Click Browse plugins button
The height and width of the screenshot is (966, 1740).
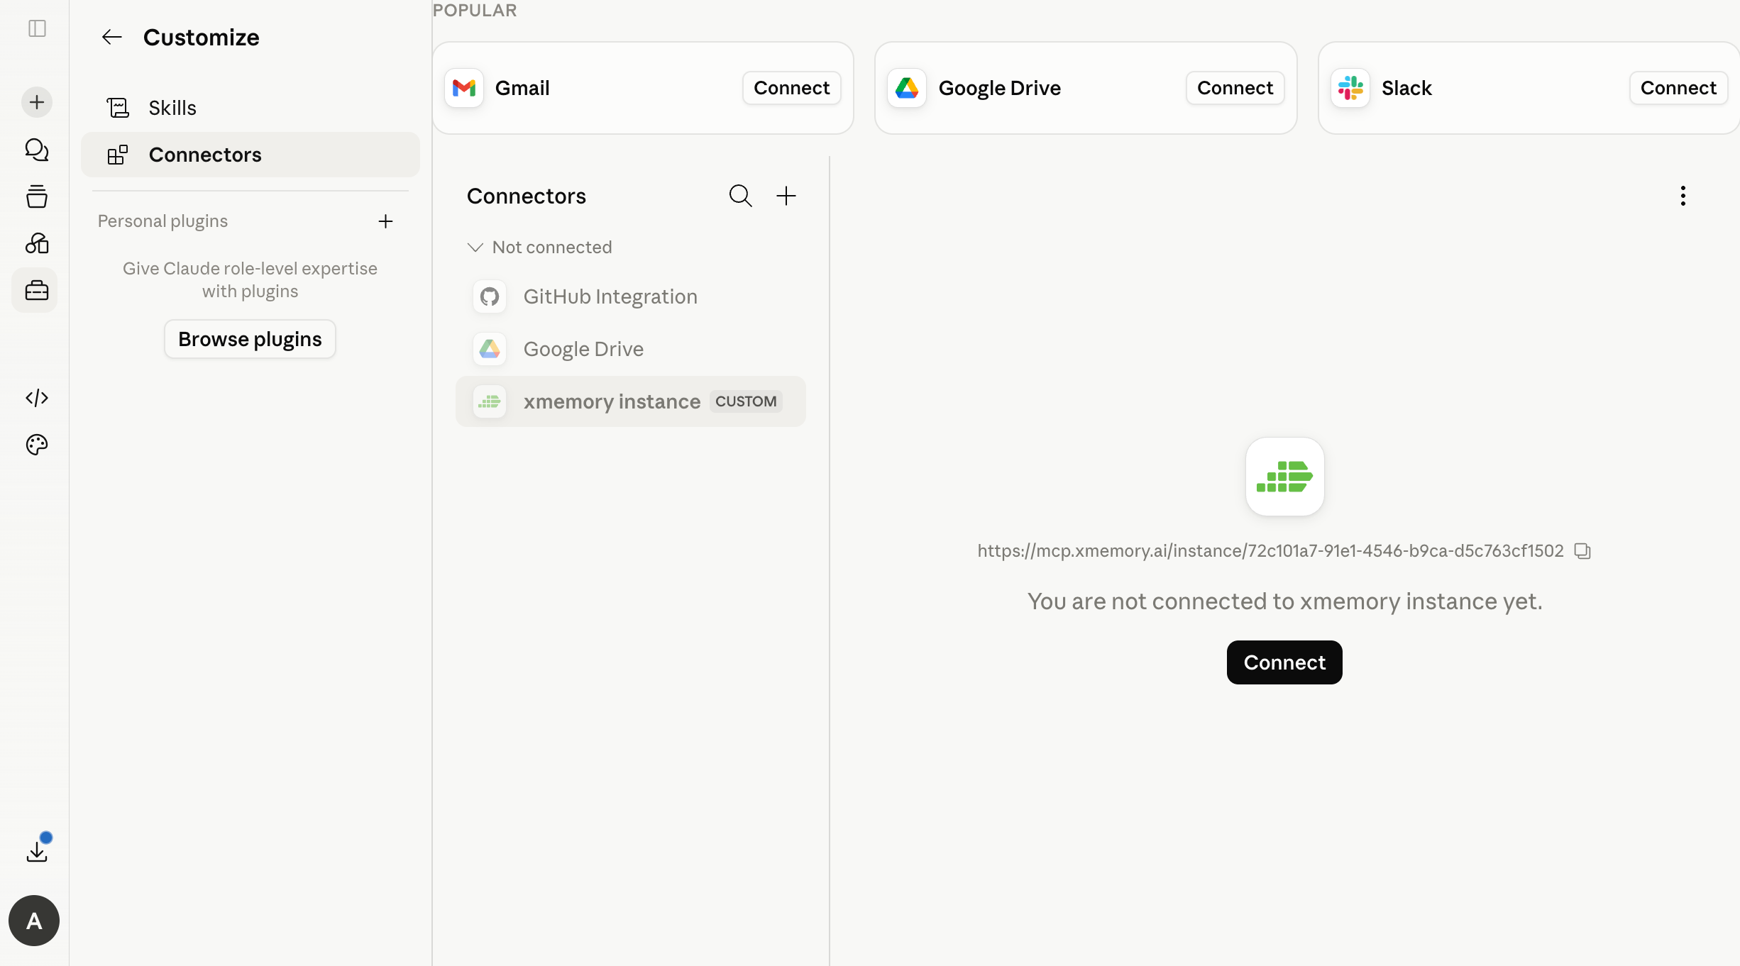[x=250, y=339]
